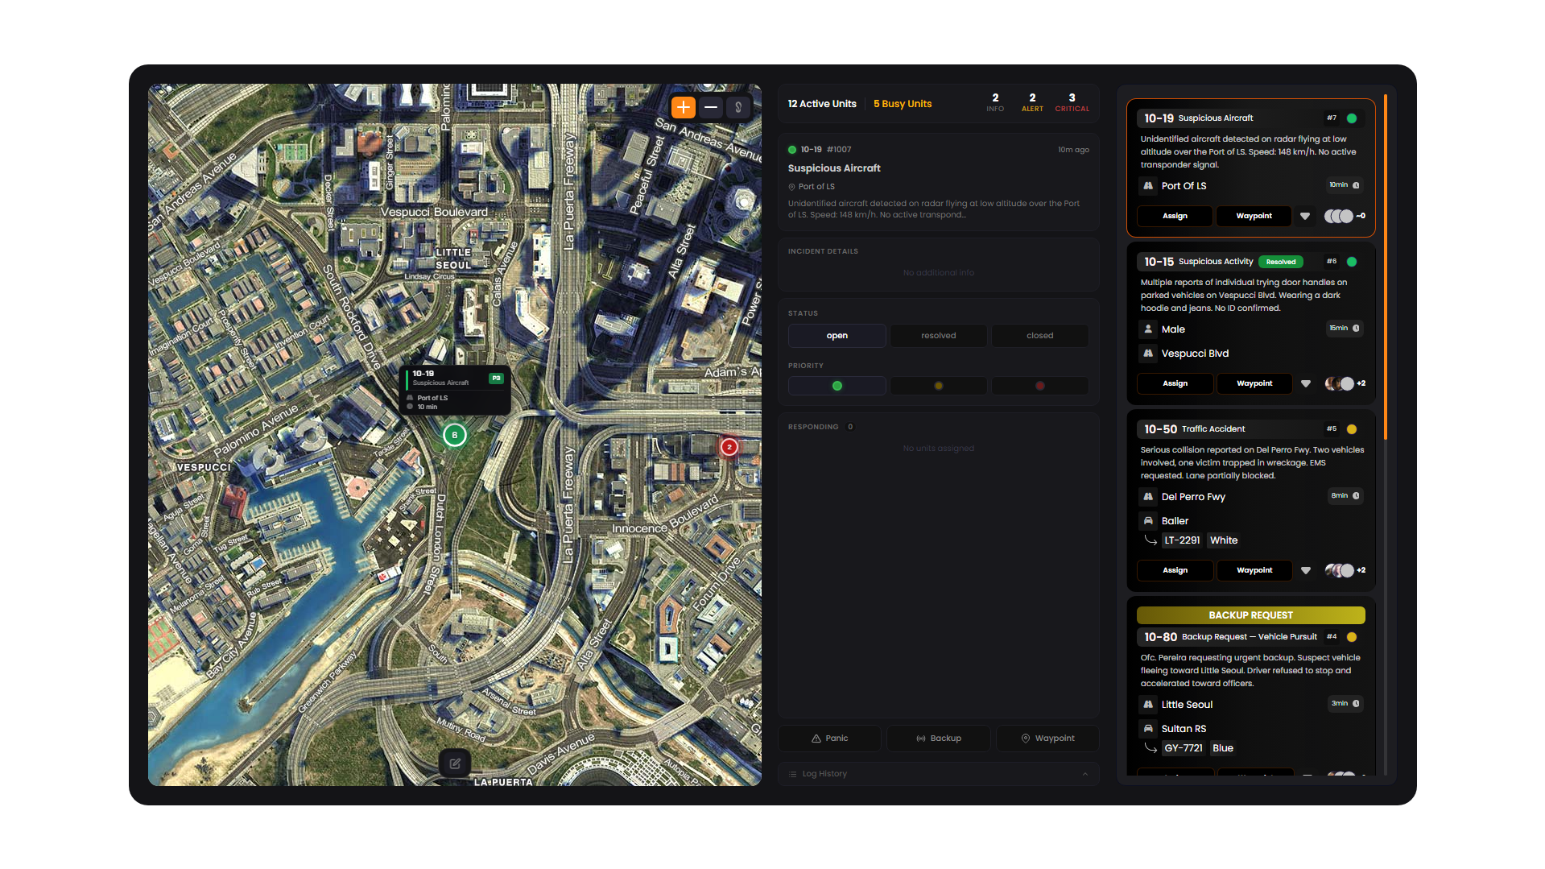Select the green priority option
The height and width of the screenshot is (869, 1545).
coord(837,386)
